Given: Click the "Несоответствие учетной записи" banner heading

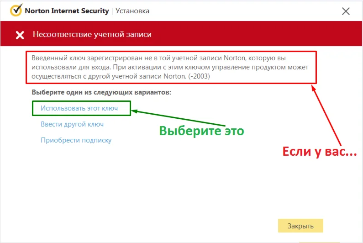Looking at the screenshot, I should click(x=92, y=34).
